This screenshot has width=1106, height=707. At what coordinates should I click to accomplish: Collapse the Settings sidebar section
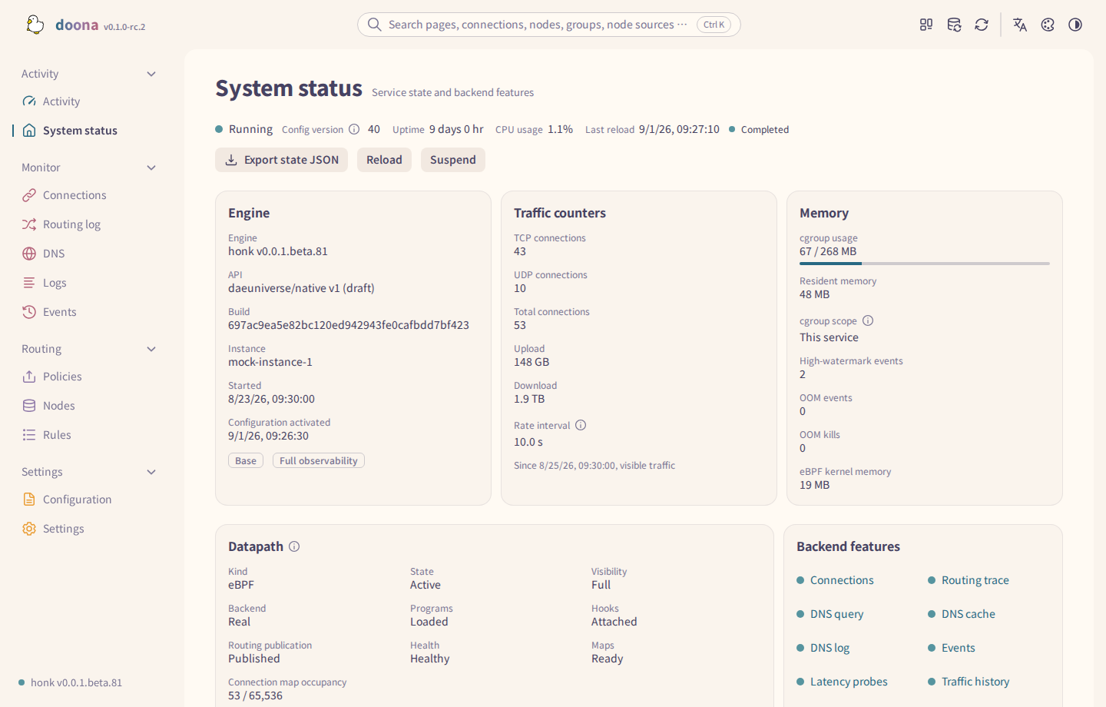[151, 472]
